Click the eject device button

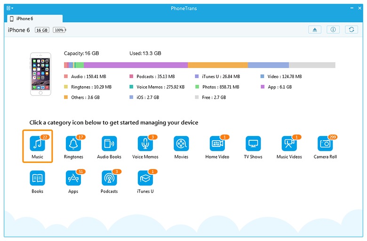click(315, 30)
